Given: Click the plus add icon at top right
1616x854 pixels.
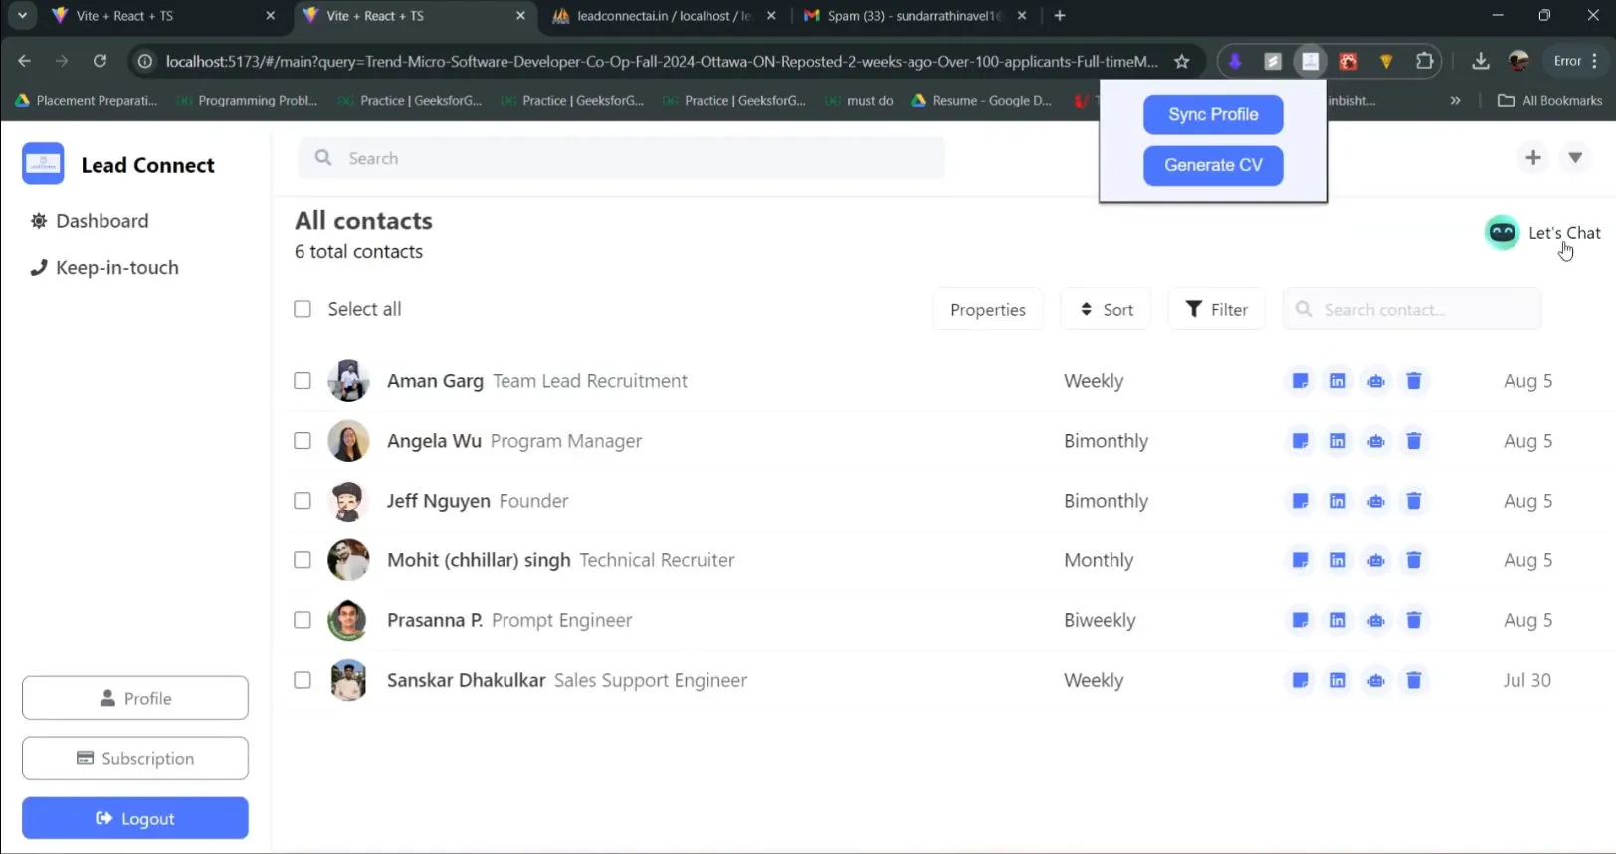Looking at the screenshot, I should tap(1533, 157).
